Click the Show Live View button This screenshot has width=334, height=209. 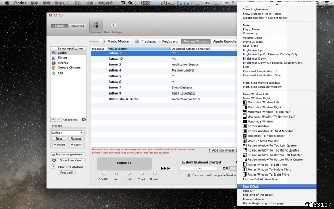(68, 160)
